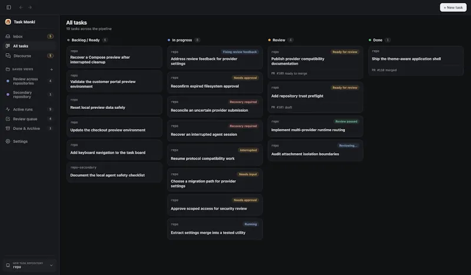The height and width of the screenshot is (275, 471).
Task: Click PR #110 merged text
Action: click(384, 70)
